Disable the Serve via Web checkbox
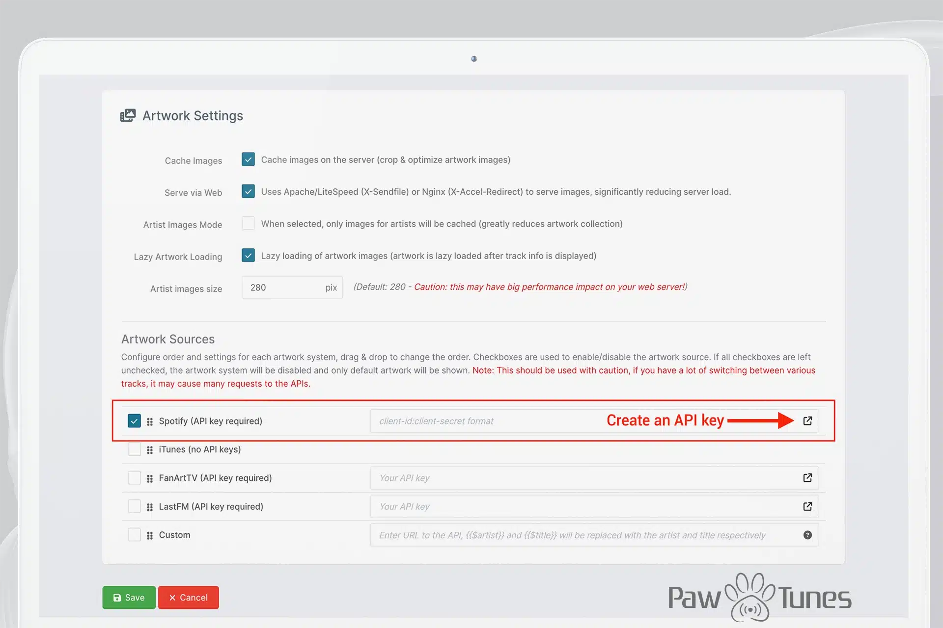The image size is (943, 628). point(248,191)
